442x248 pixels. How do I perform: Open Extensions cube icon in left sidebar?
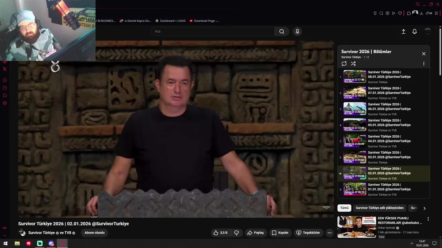pyautogui.click(x=4, y=95)
